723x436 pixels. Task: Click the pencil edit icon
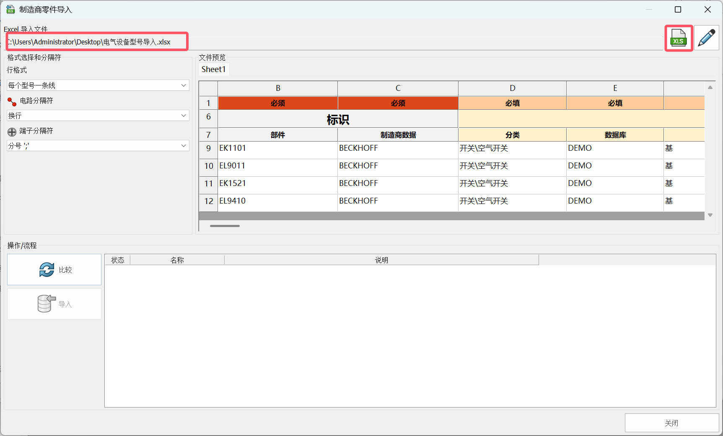pos(707,38)
